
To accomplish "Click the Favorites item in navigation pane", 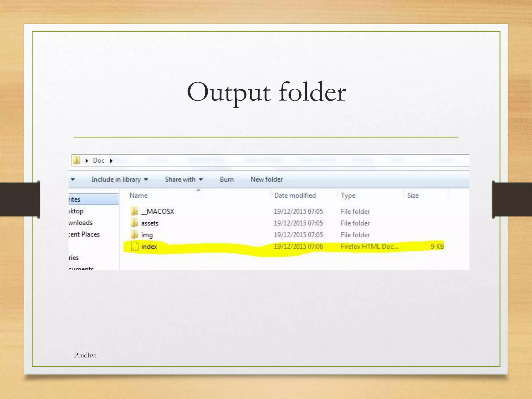I will (94, 199).
